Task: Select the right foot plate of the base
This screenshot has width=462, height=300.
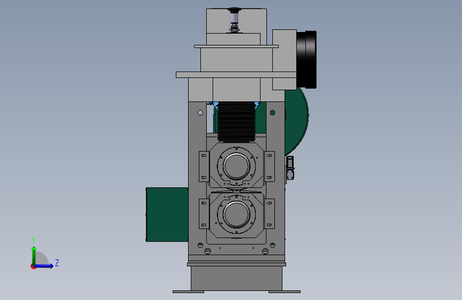Action: [x=285, y=292]
